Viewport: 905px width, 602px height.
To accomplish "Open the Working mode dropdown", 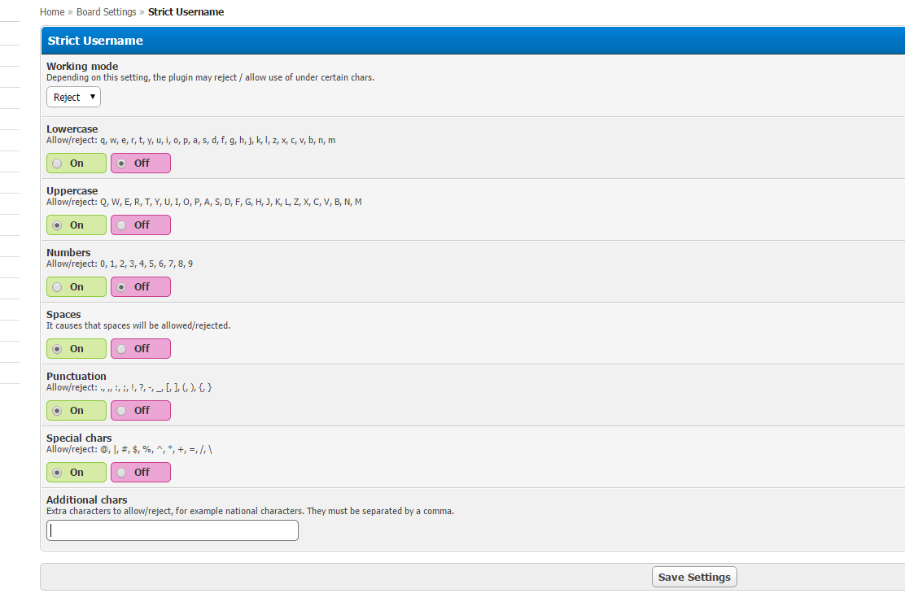I will coord(73,98).
